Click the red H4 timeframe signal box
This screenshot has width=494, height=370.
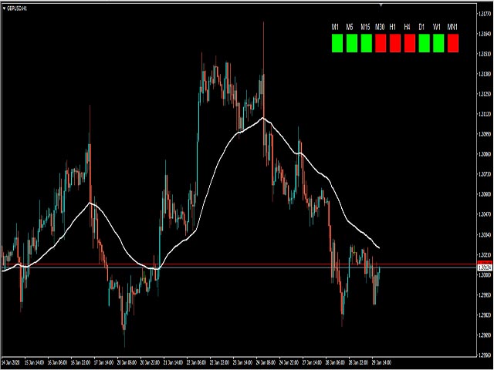point(410,43)
